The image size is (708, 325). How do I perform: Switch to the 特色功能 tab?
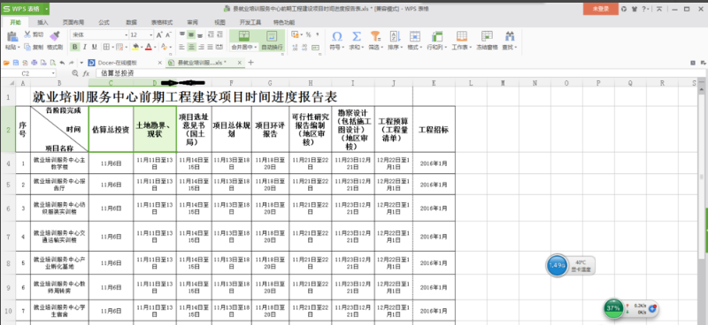coord(284,22)
